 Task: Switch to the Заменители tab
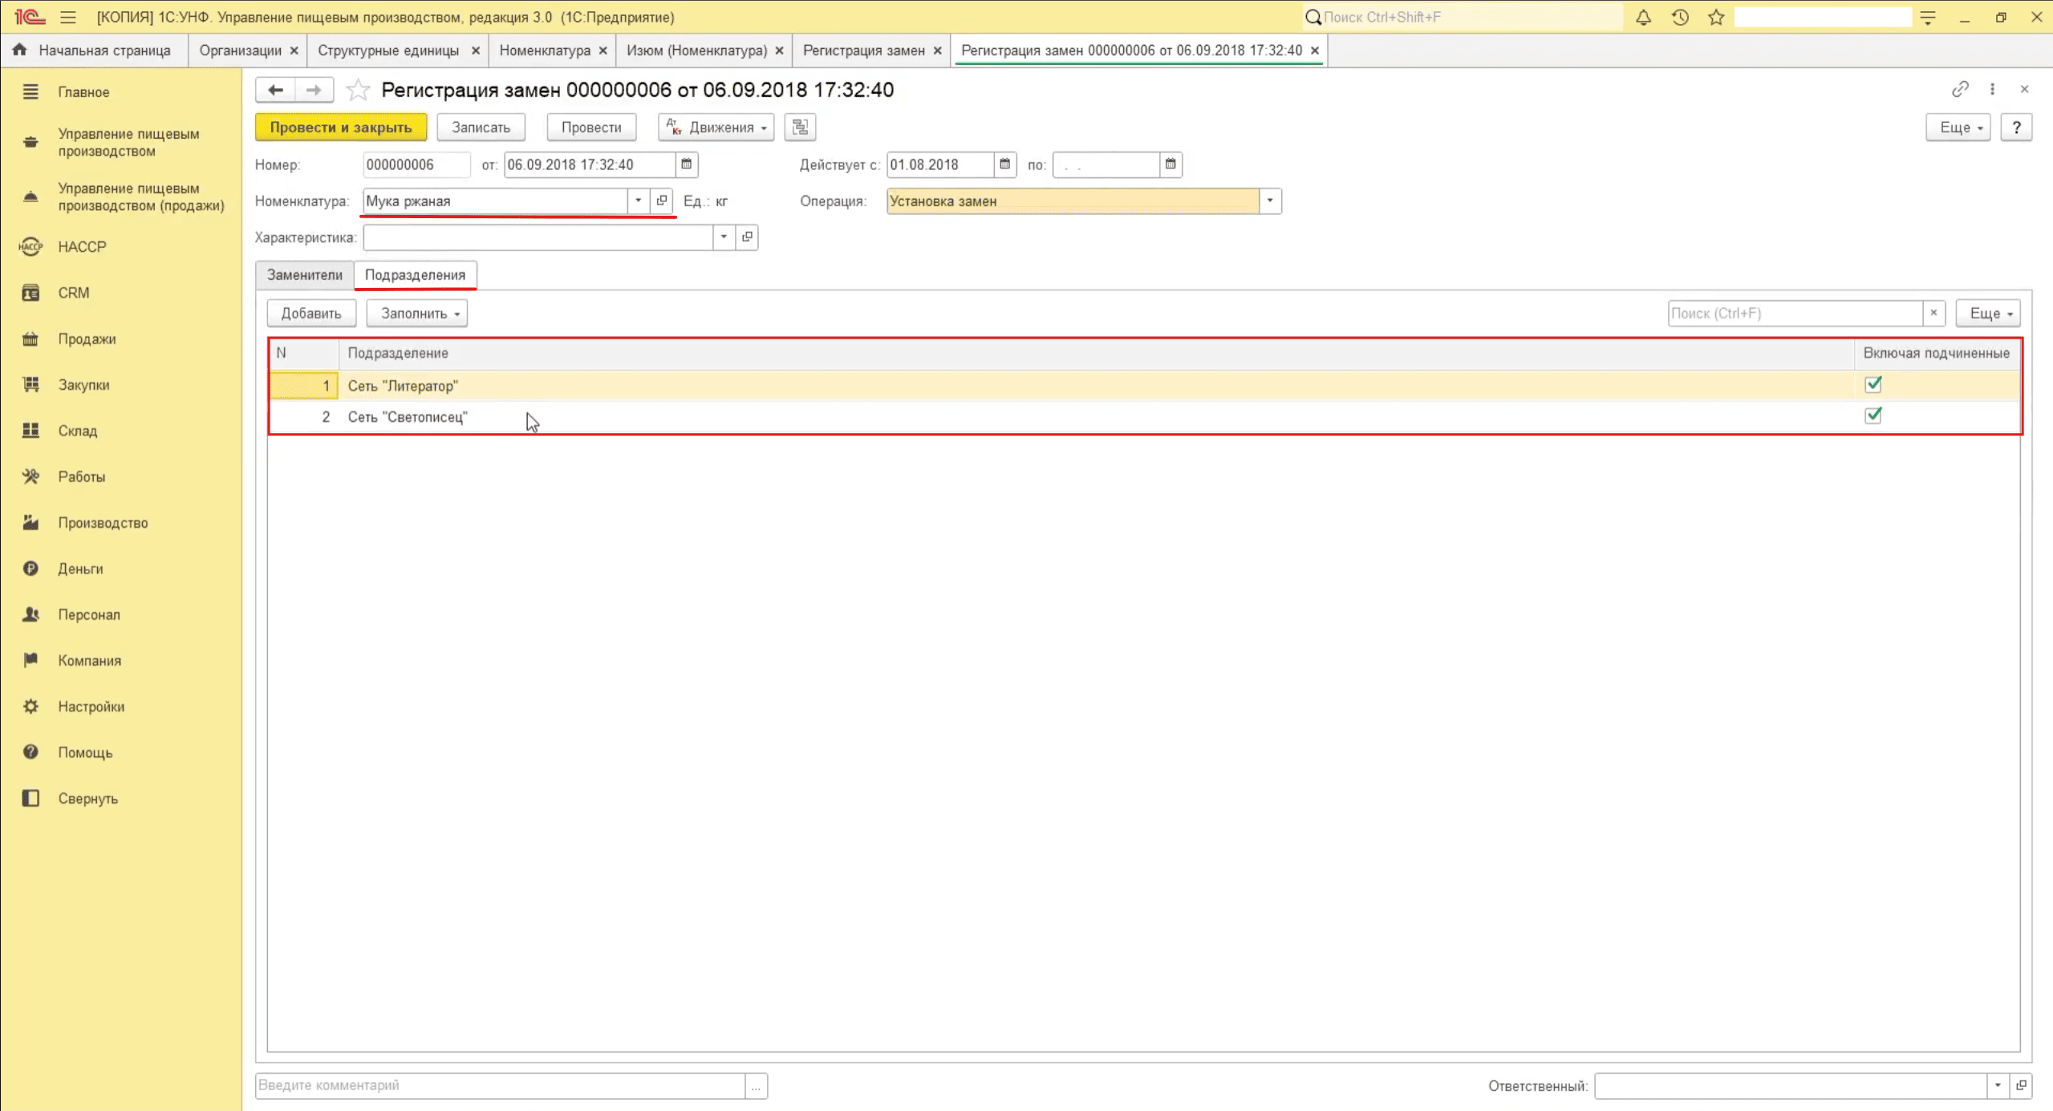tap(304, 275)
